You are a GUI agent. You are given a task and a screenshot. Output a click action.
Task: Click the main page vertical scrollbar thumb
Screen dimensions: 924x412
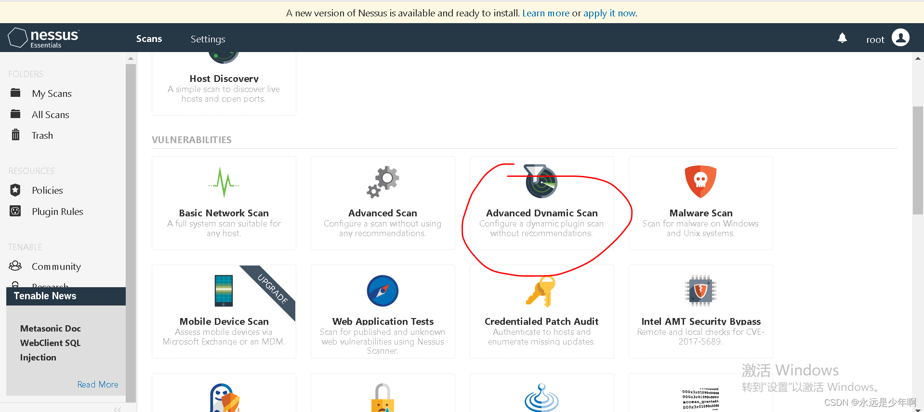[x=918, y=160]
